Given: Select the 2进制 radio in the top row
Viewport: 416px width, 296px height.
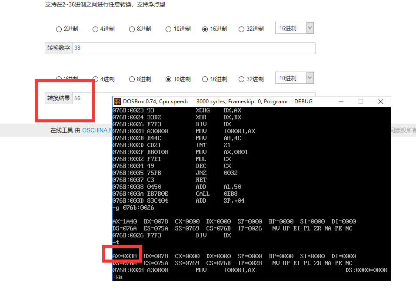Looking at the screenshot, I should click(59, 29).
